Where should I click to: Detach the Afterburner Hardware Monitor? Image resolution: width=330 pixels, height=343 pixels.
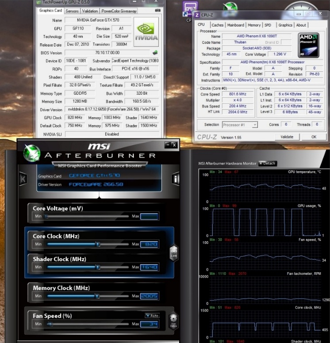coord(268,163)
